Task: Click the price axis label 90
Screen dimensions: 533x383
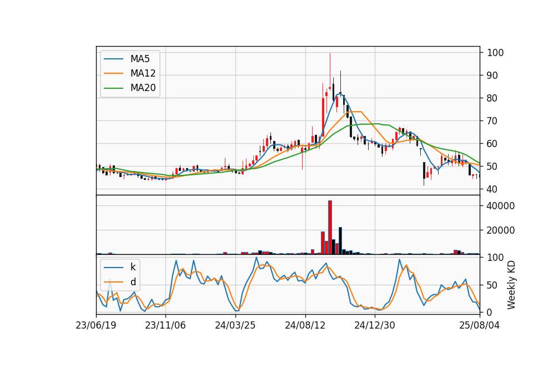Action: (492, 75)
